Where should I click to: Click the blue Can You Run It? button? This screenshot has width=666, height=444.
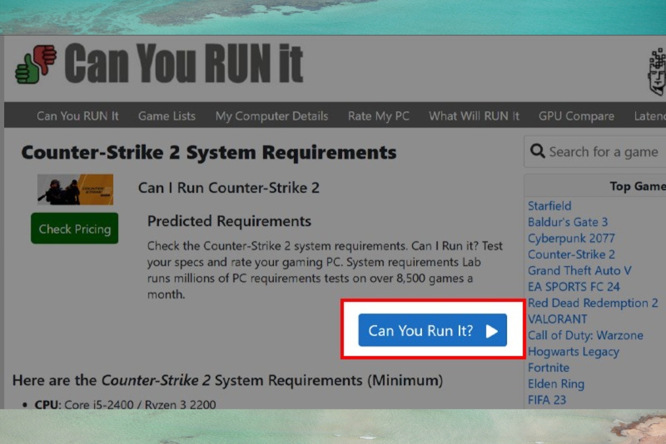432,330
